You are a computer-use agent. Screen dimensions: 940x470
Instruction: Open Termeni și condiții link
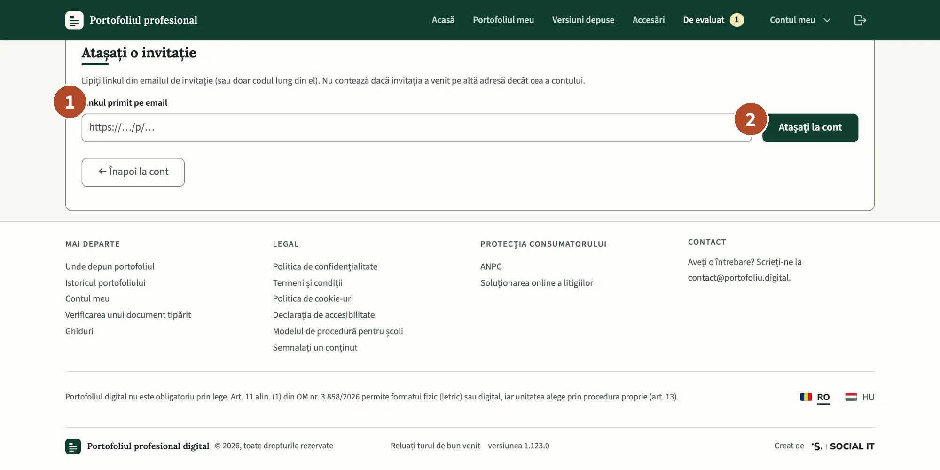coord(308,283)
